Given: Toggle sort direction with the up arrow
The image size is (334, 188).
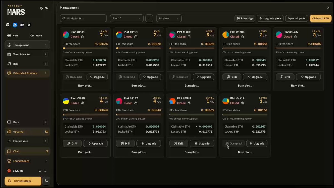Looking at the screenshot, I should pos(149,18).
